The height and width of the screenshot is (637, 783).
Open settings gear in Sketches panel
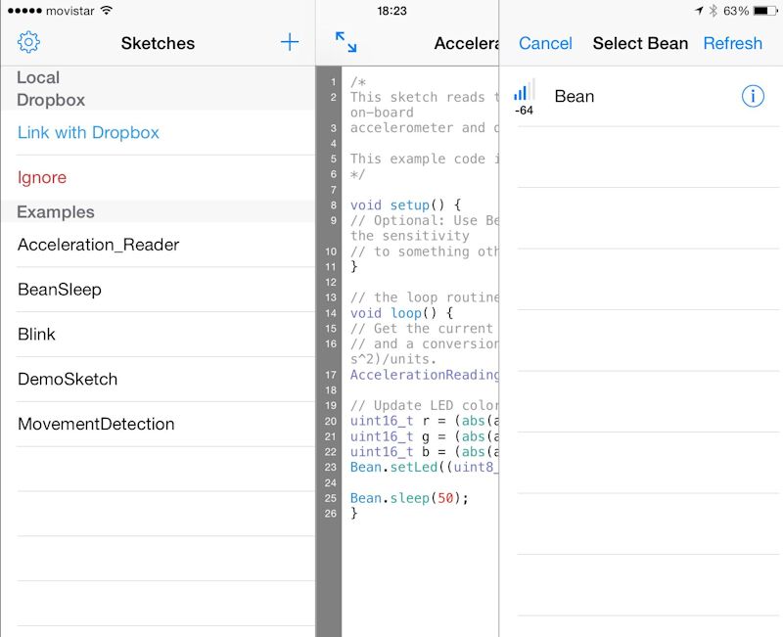click(x=28, y=42)
